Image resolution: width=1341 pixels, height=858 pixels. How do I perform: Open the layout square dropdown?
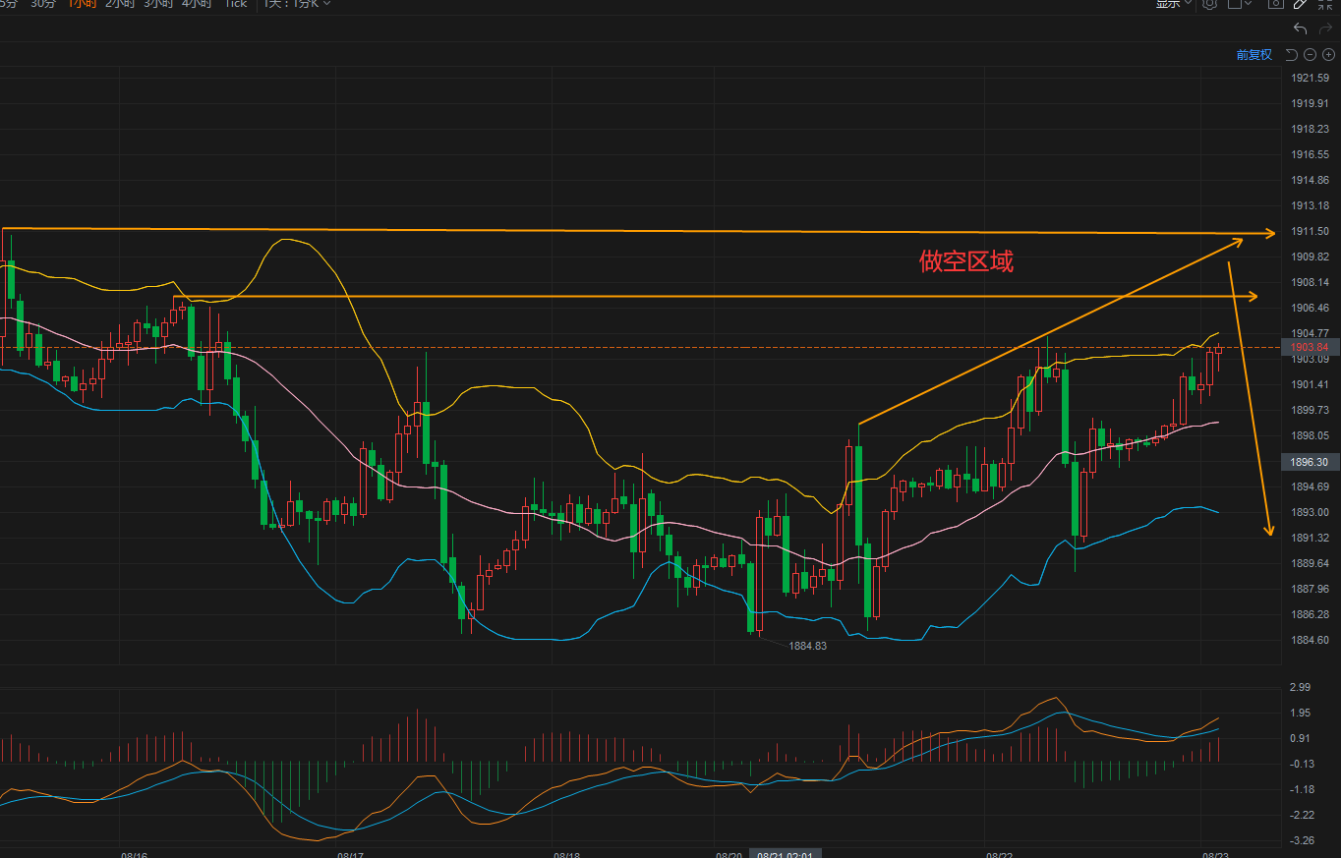point(1240,4)
